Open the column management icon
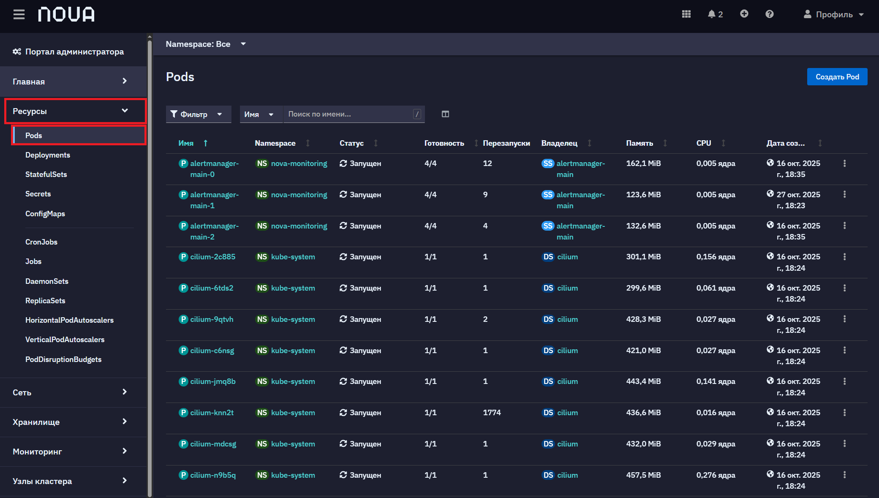This screenshot has width=879, height=498. tap(445, 114)
